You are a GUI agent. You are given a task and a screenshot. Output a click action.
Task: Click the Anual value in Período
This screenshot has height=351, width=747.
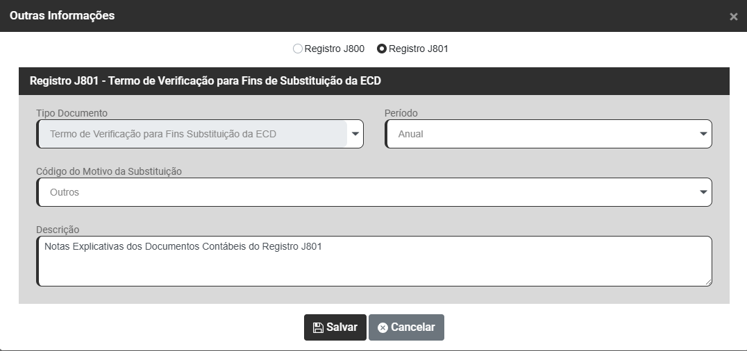411,134
